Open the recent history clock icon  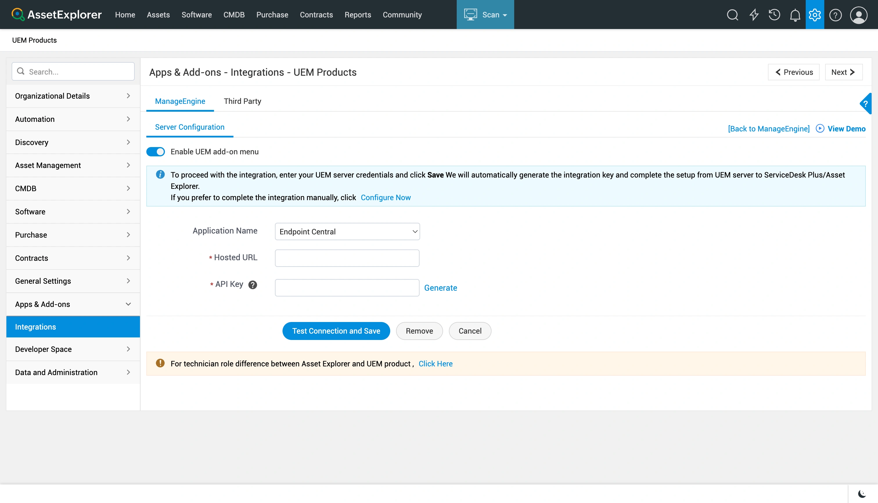(774, 15)
